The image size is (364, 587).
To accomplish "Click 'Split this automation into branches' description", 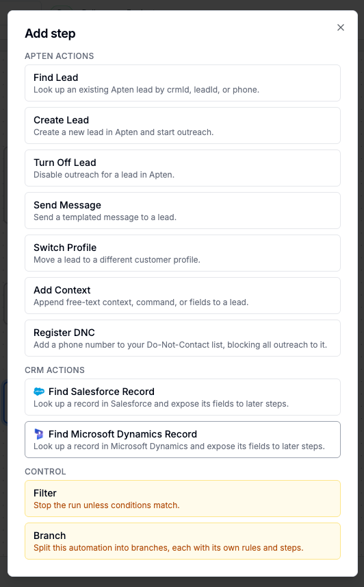I will point(168,548).
